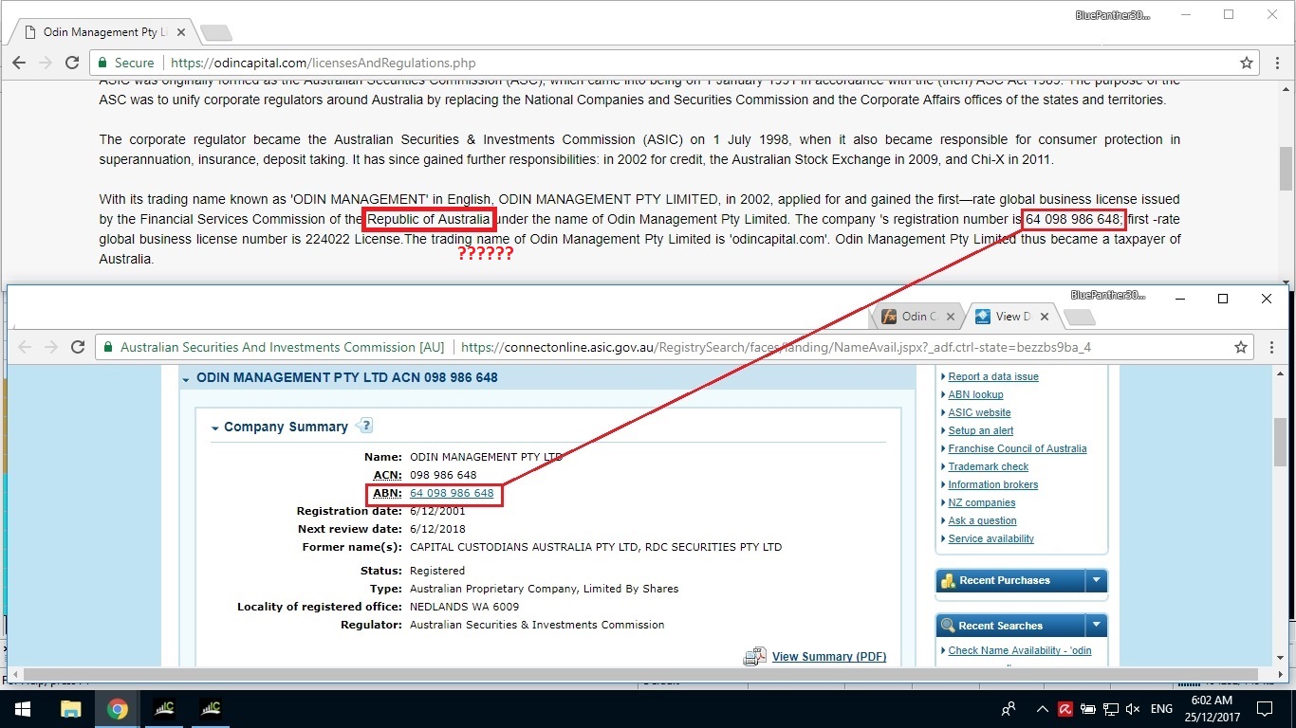Image resolution: width=1296 pixels, height=728 pixels.
Task: Click the odincapital.com address bar URL
Action: (x=324, y=63)
